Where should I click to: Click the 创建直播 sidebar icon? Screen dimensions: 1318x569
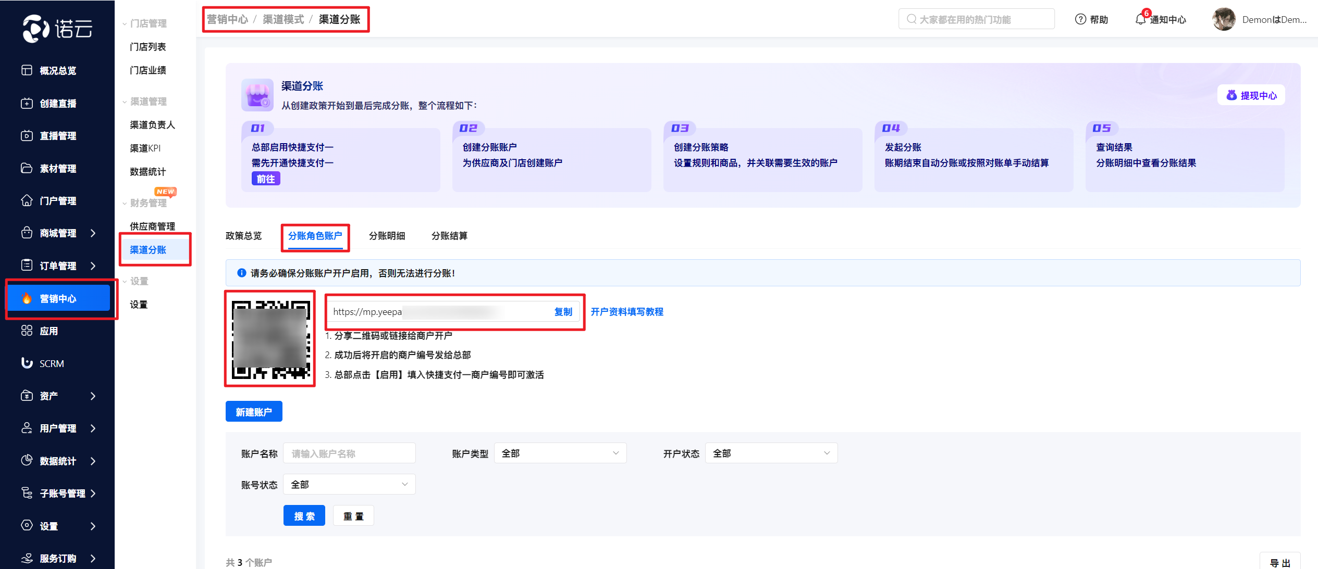(x=27, y=103)
